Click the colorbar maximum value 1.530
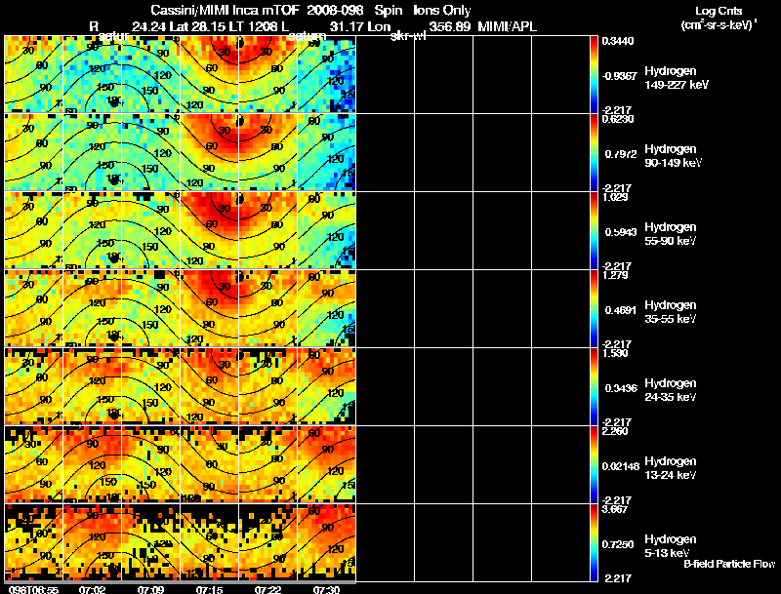 615,354
